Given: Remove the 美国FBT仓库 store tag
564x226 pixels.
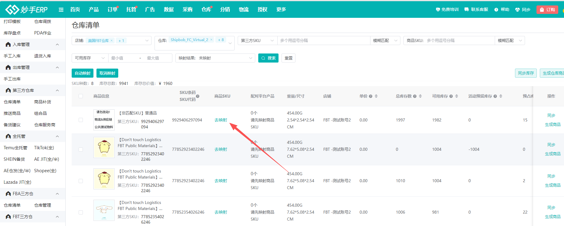Looking at the screenshot, I should coord(112,41).
